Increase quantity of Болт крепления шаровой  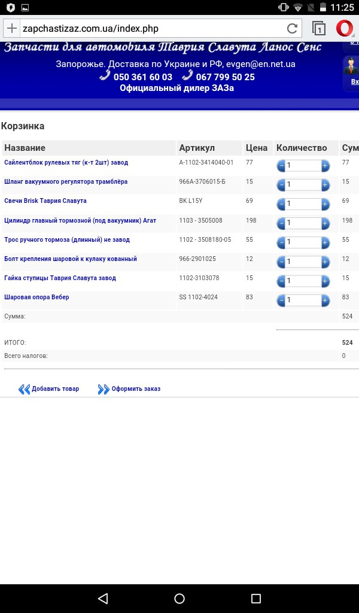pos(325,262)
